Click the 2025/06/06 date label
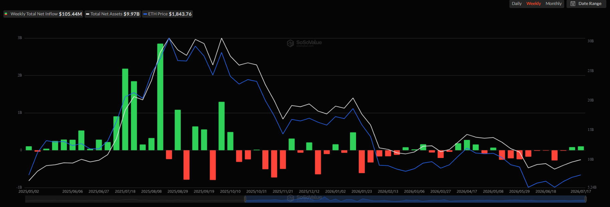The image size is (610, 207). 73,192
